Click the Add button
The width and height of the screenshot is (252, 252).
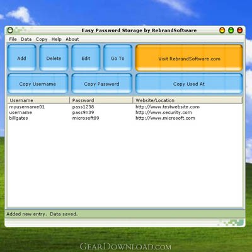pyautogui.click(x=22, y=58)
